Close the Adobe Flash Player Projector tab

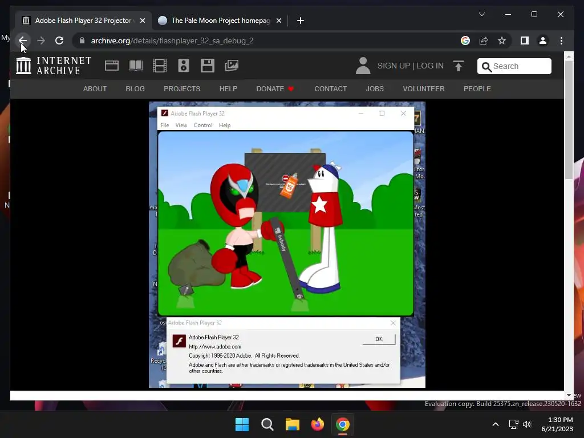pyautogui.click(x=142, y=21)
